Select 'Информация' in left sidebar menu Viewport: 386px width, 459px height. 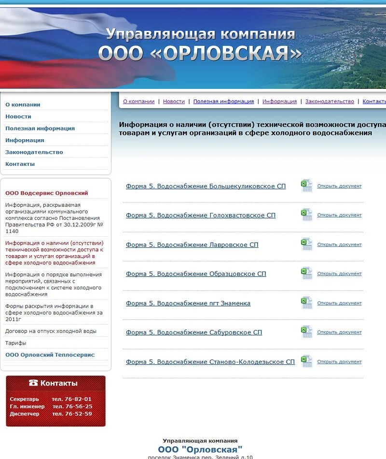pyautogui.click(x=25, y=140)
